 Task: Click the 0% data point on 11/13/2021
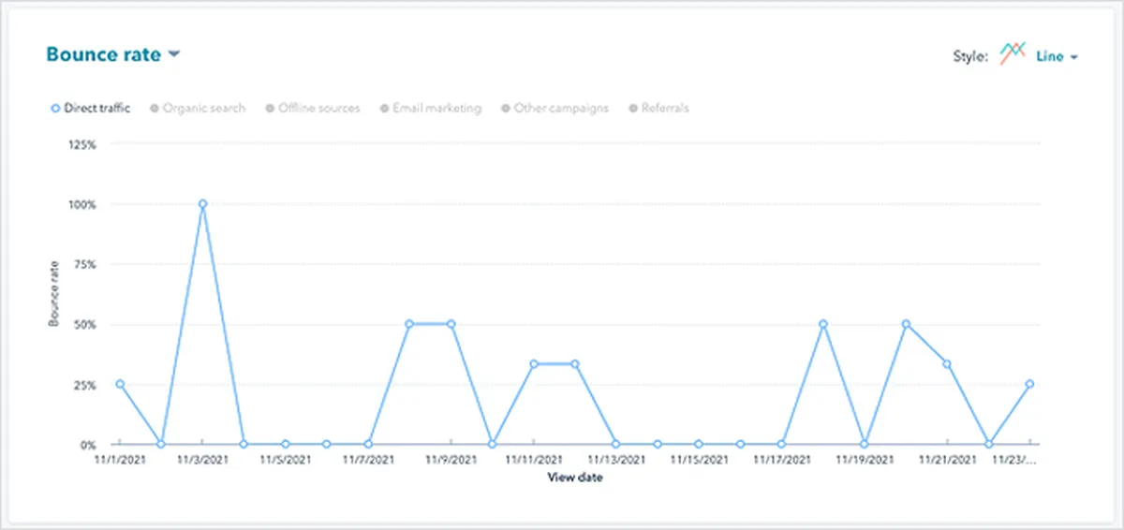tap(615, 444)
